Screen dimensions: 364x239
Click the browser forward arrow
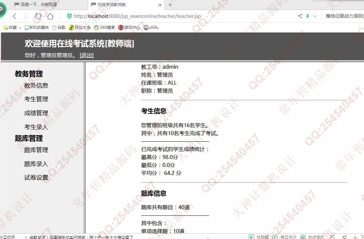[x=26, y=16]
